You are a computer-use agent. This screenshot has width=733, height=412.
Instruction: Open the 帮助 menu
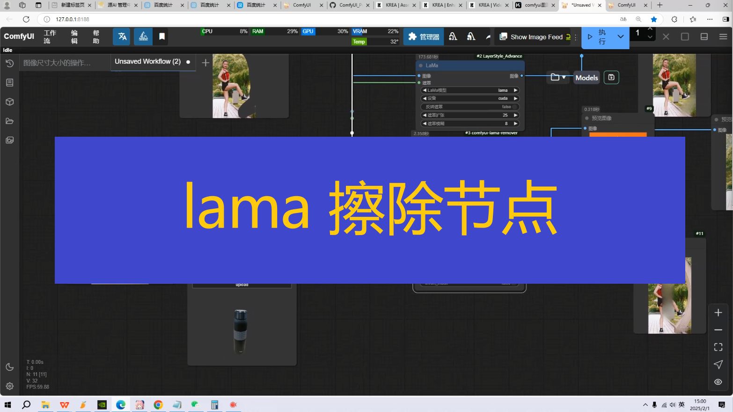point(96,37)
